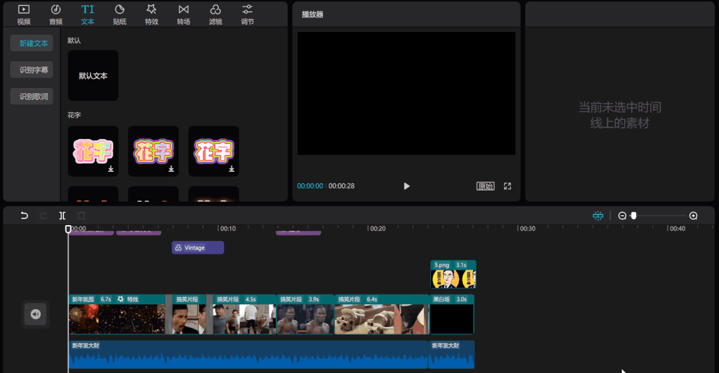
Task: Open the 视频 (Video) tab
Action: [x=24, y=14]
